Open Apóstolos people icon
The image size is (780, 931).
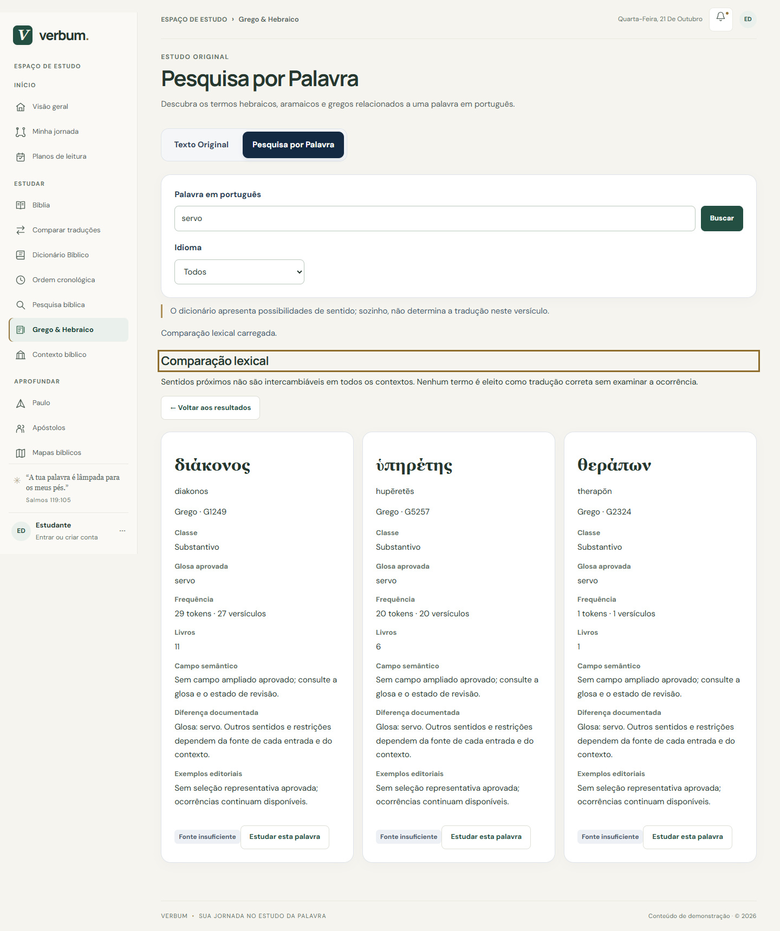tap(21, 428)
